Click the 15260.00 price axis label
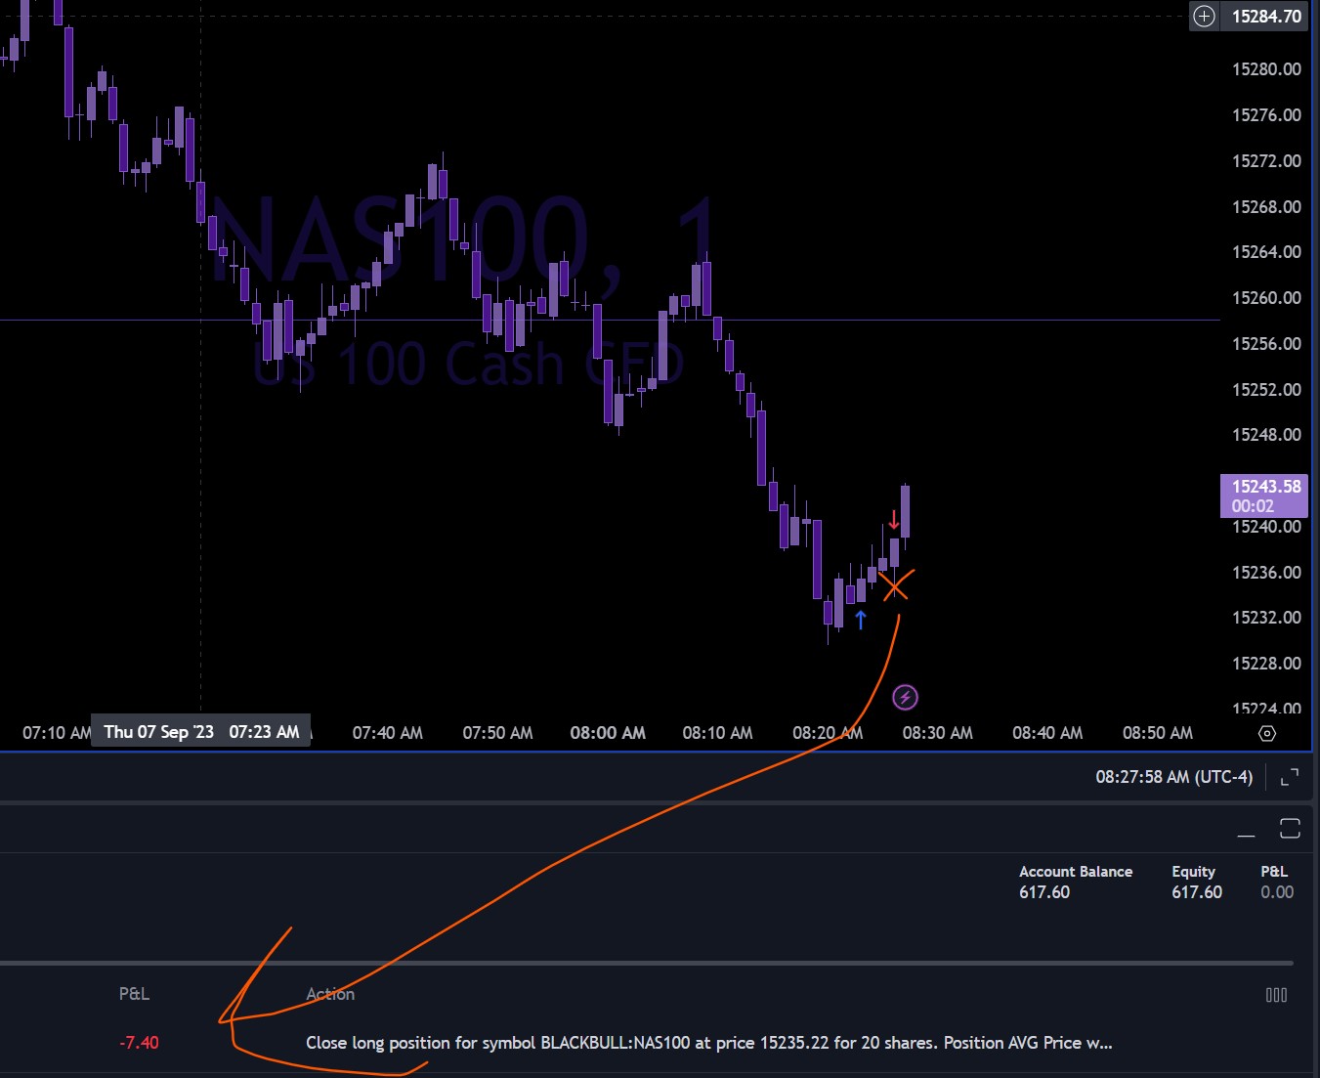This screenshot has width=1320, height=1078. point(1266,298)
